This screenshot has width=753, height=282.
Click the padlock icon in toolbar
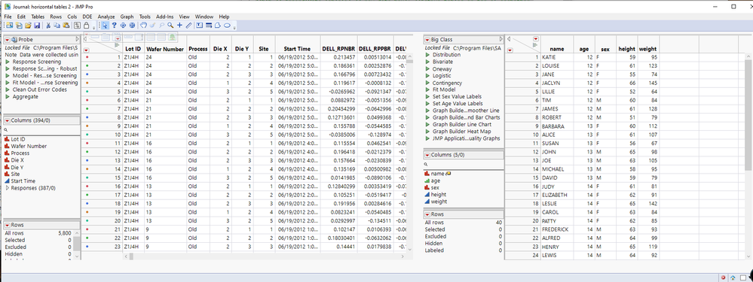point(87,26)
